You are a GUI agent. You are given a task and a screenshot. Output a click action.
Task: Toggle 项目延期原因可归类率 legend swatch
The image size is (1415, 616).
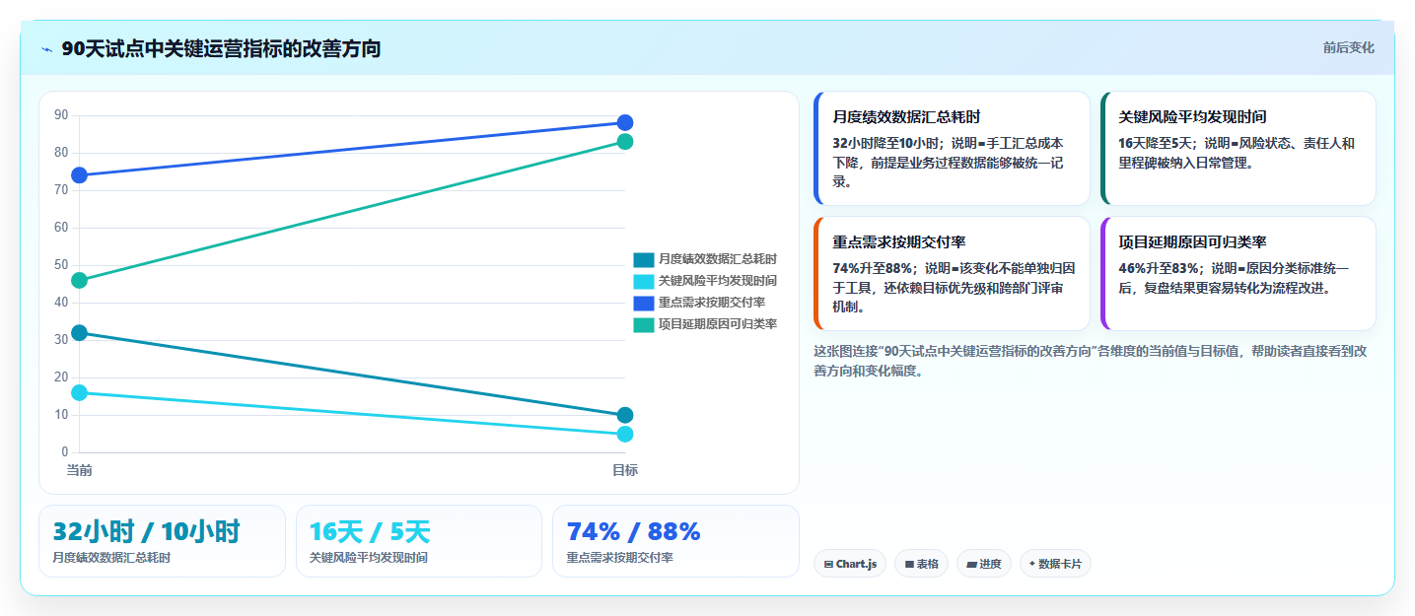(643, 324)
